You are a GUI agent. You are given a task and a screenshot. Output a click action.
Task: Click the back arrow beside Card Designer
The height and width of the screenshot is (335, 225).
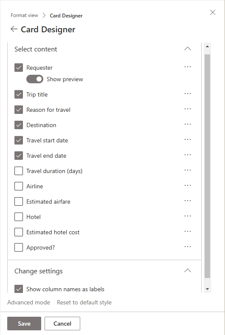[14, 29]
